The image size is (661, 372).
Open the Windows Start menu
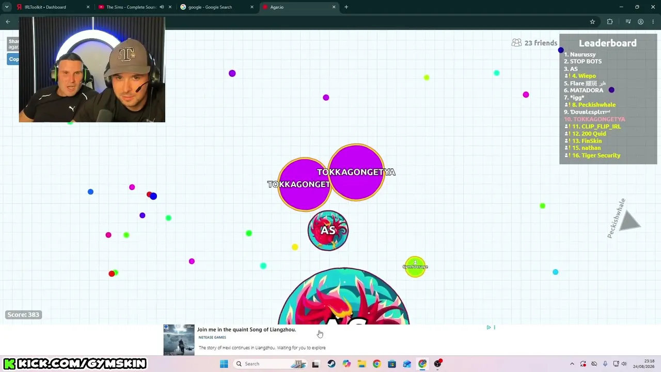point(224,364)
